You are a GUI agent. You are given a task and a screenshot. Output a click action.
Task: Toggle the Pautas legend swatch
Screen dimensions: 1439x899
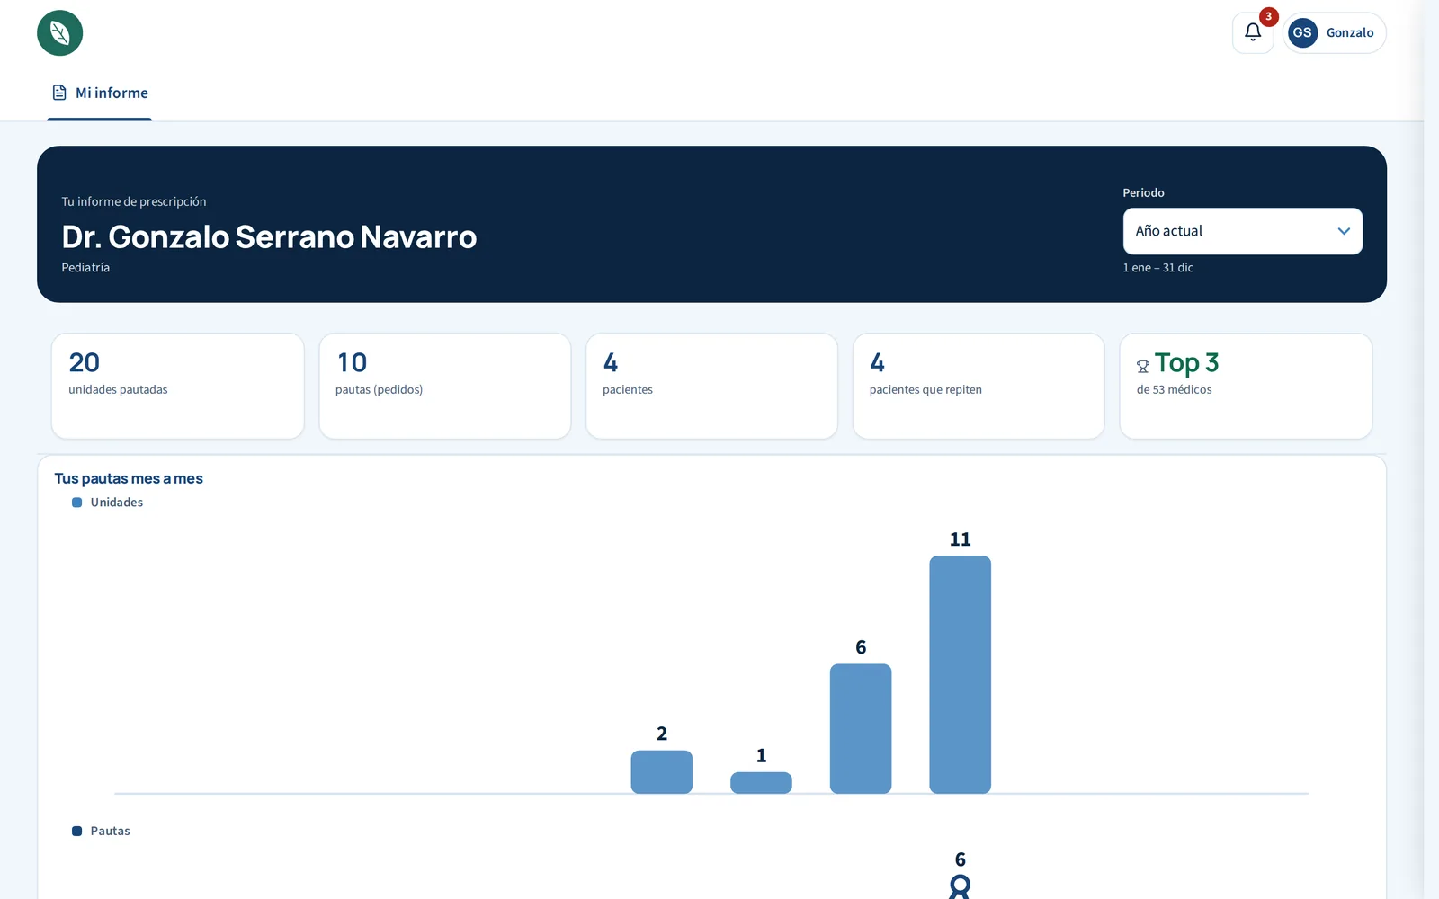[77, 832]
